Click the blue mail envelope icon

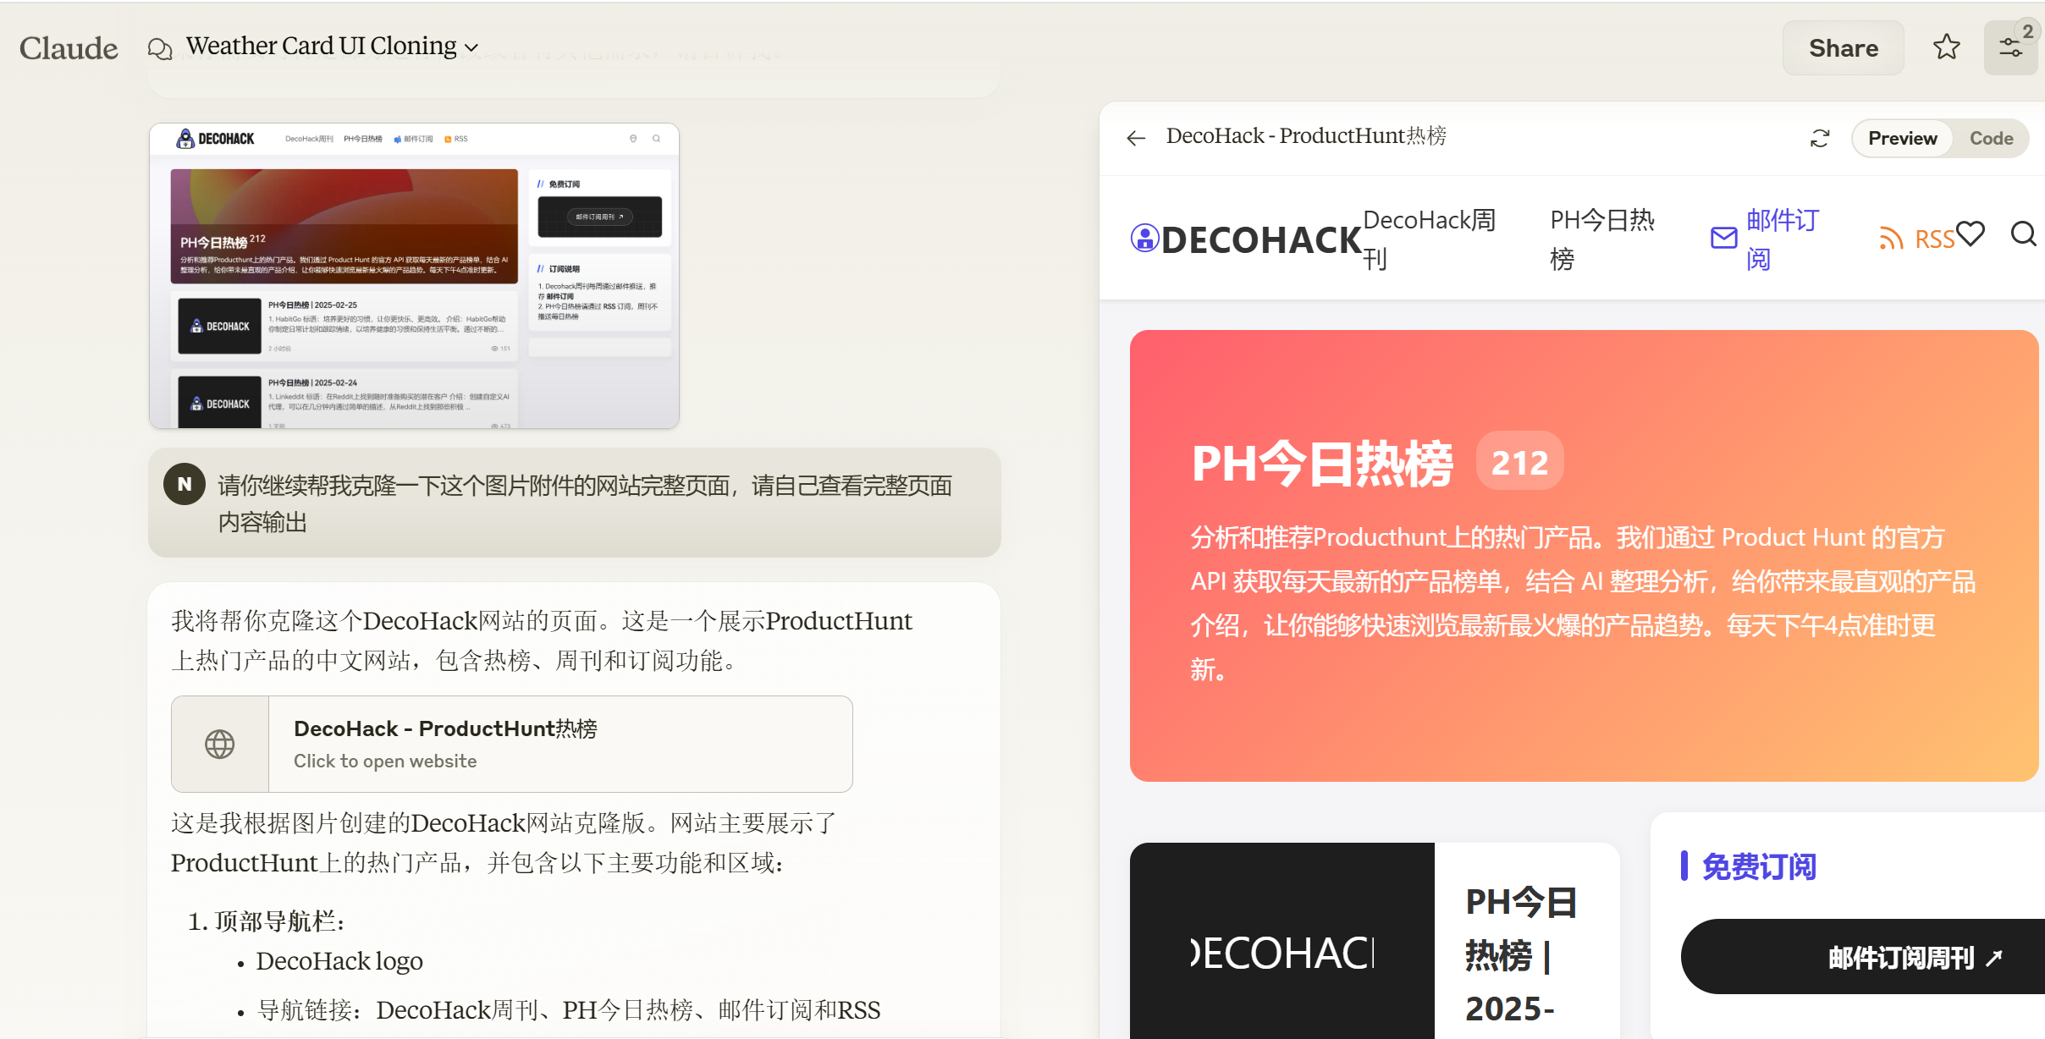[1723, 239]
